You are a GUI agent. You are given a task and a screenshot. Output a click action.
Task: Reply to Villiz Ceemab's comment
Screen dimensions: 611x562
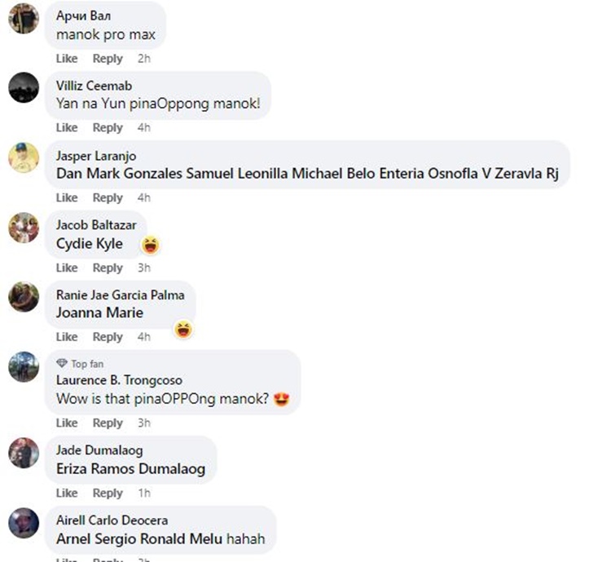click(108, 127)
